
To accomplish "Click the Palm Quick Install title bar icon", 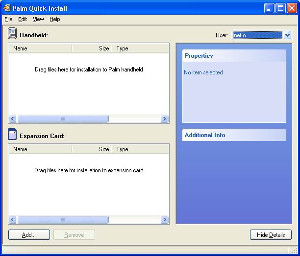I will tap(7, 8).
